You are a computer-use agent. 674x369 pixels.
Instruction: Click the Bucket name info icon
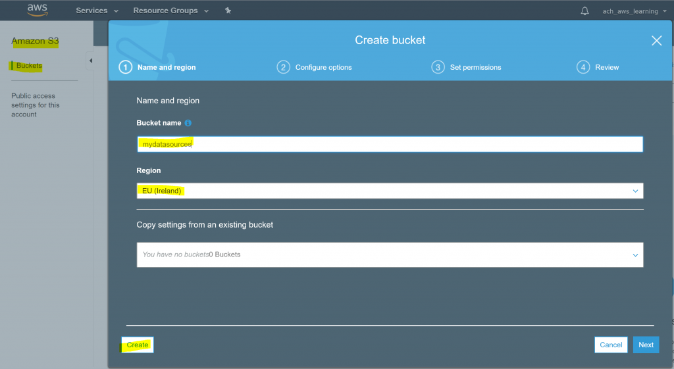[x=188, y=123]
